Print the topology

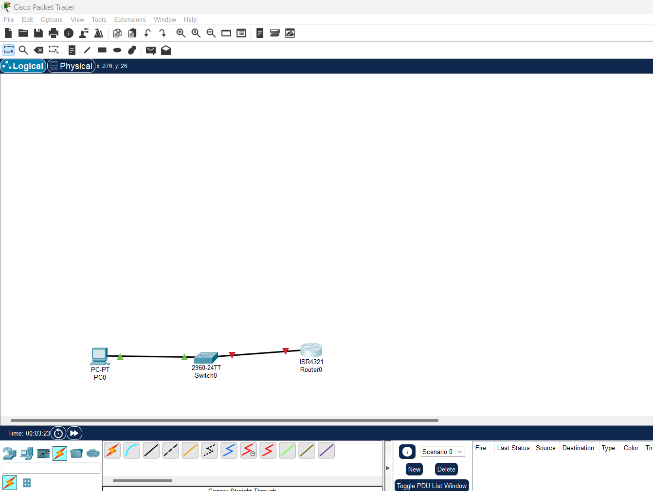[54, 33]
